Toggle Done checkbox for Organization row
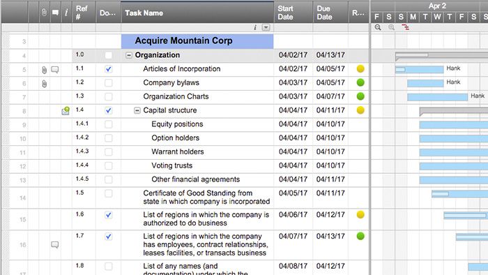Screen dimensions: 488x275 pos(108,55)
